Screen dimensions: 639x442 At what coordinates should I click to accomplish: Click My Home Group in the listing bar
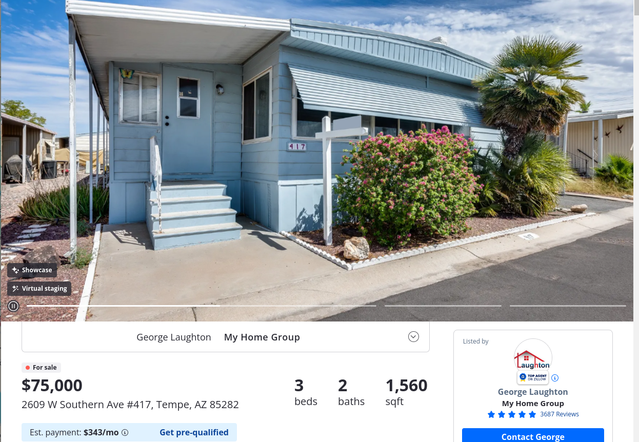click(262, 337)
